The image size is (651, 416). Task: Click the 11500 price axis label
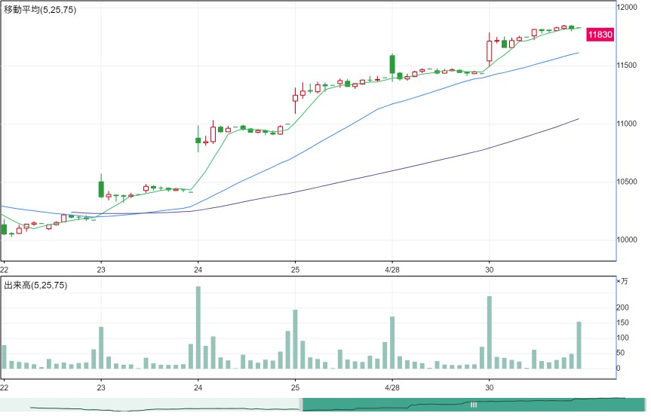[x=627, y=65]
